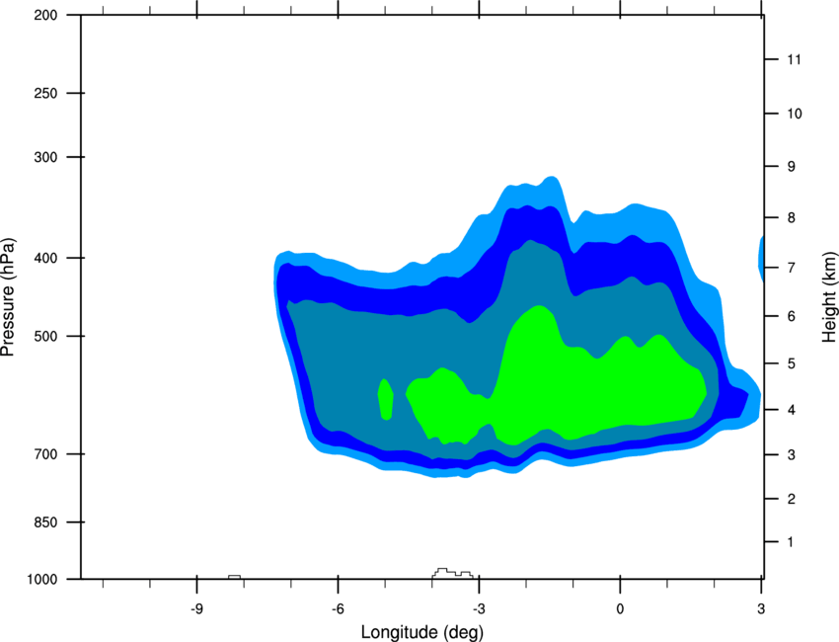Pick the 5 km height tick label

pyautogui.click(x=792, y=364)
